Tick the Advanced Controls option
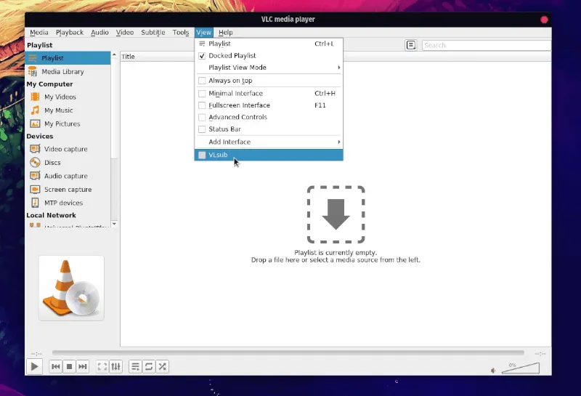The height and width of the screenshot is (396, 581). click(203, 117)
